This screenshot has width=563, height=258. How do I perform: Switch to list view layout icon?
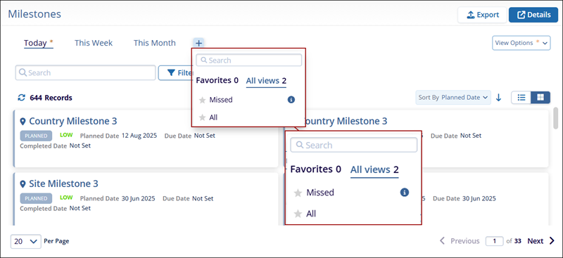(521, 97)
